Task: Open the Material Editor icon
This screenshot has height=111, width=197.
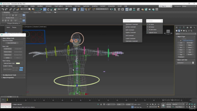Action: [x=138, y=9]
